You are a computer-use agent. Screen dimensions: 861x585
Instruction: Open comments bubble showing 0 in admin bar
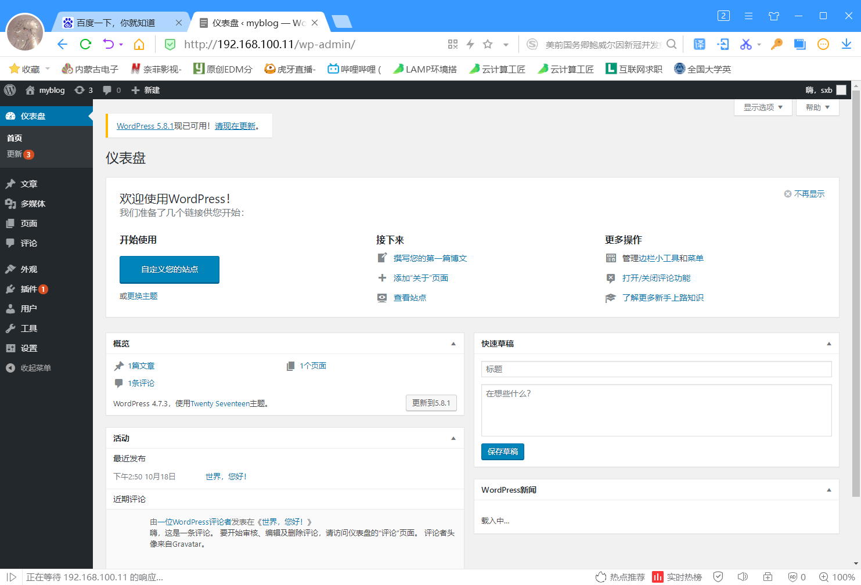click(112, 90)
